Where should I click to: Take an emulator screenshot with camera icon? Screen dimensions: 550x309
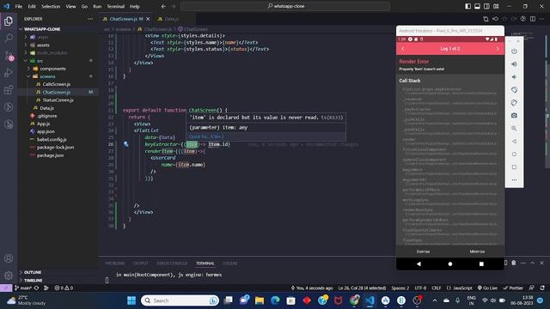coord(514,116)
